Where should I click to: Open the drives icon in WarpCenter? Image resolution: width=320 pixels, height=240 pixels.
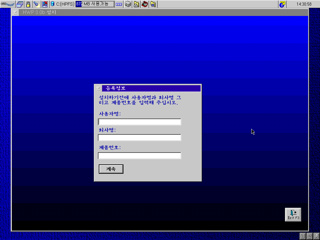click(x=128, y=4)
